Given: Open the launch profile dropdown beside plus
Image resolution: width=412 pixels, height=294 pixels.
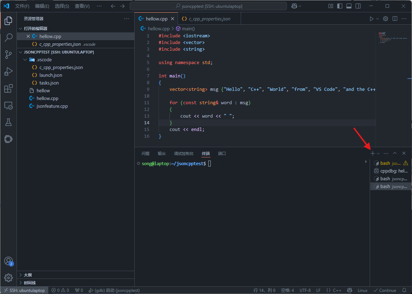Looking at the screenshot, I should 378,154.
